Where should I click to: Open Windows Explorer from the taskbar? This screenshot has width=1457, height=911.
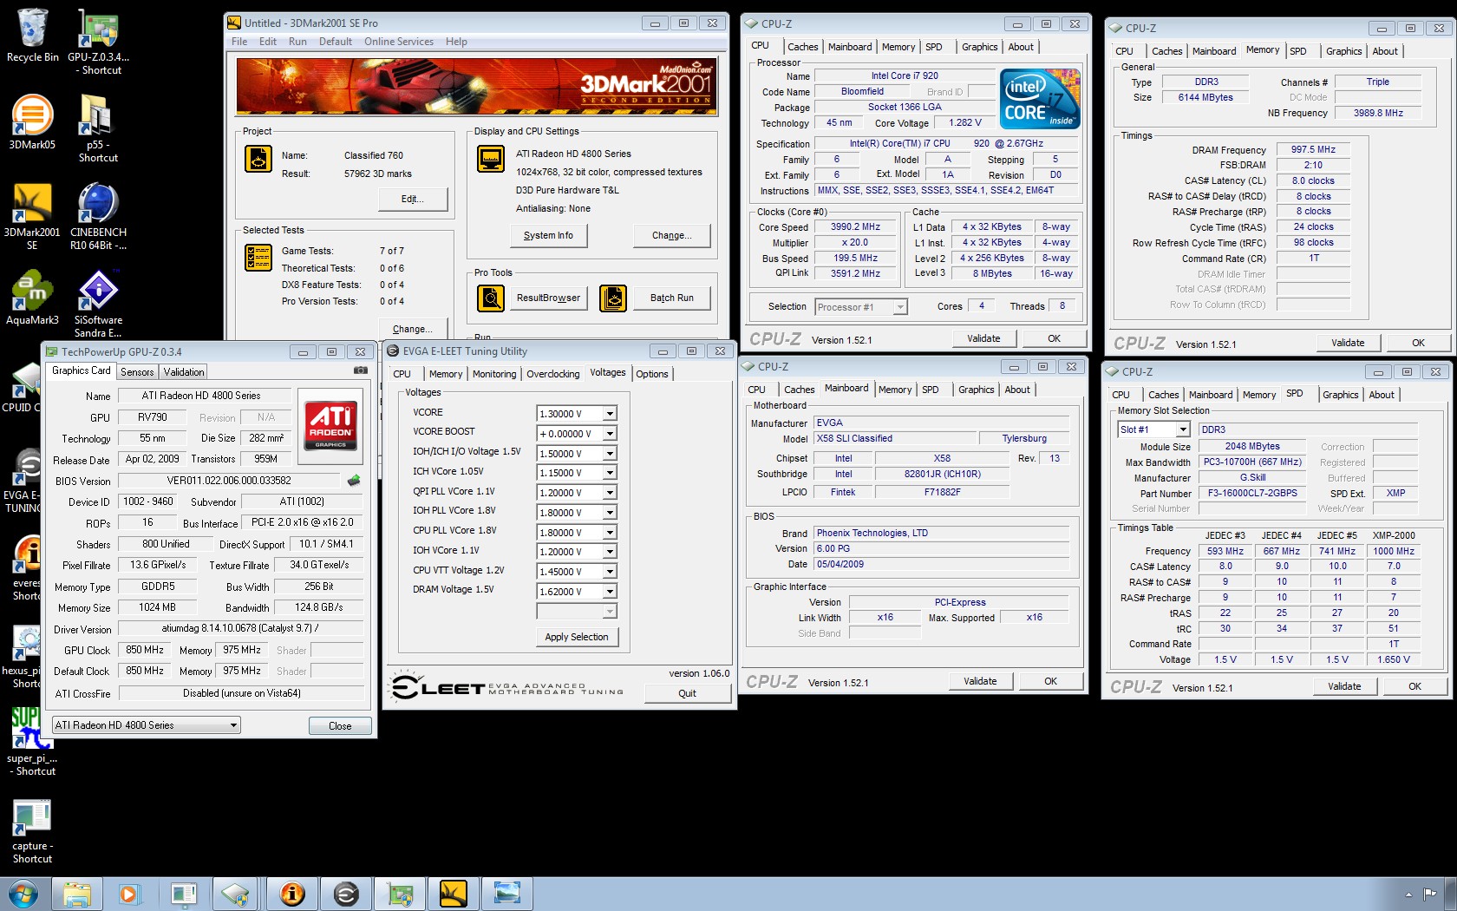77,894
